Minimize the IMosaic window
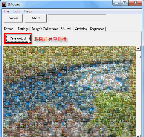The height and width of the screenshot is (137, 144). point(117,3)
